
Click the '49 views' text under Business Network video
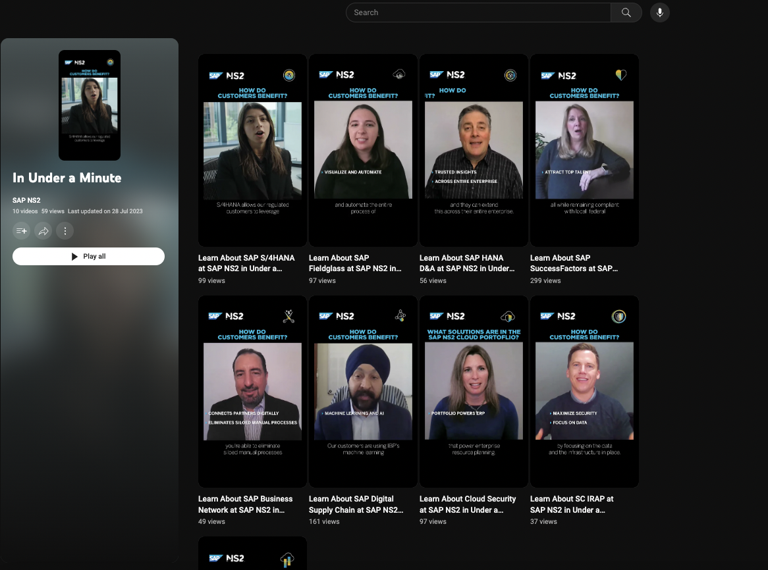point(211,521)
